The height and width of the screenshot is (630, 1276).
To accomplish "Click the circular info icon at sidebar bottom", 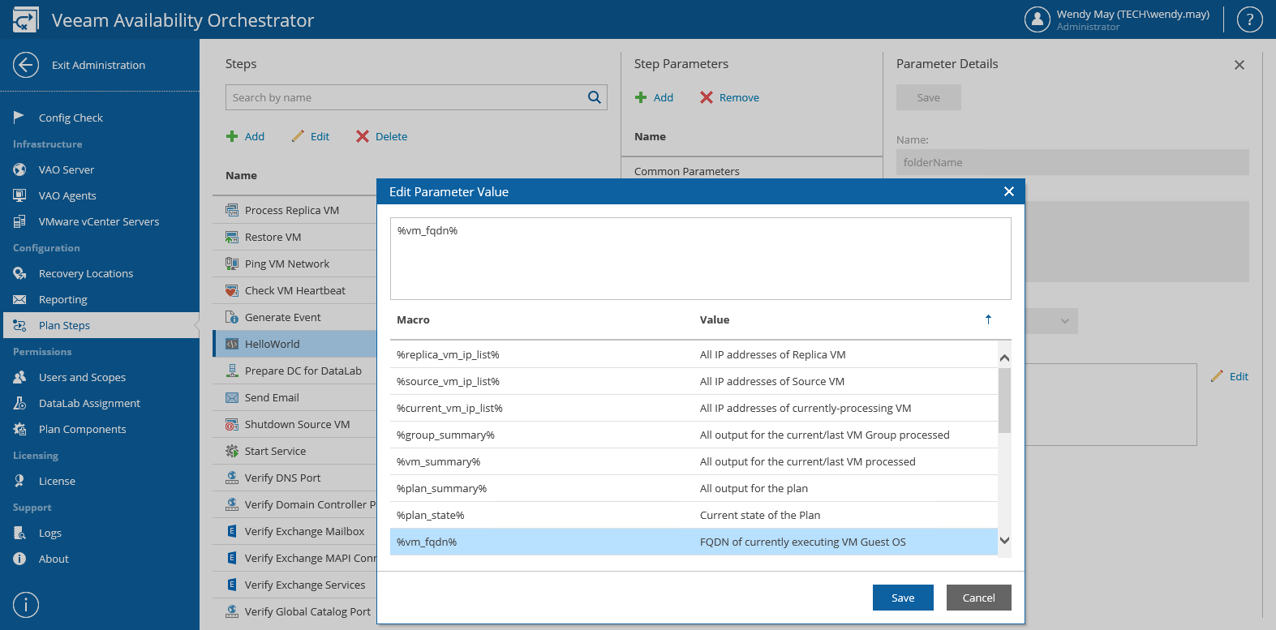I will point(26,605).
